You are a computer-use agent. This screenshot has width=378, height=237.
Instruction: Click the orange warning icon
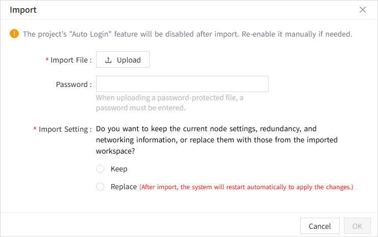click(14, 34)
